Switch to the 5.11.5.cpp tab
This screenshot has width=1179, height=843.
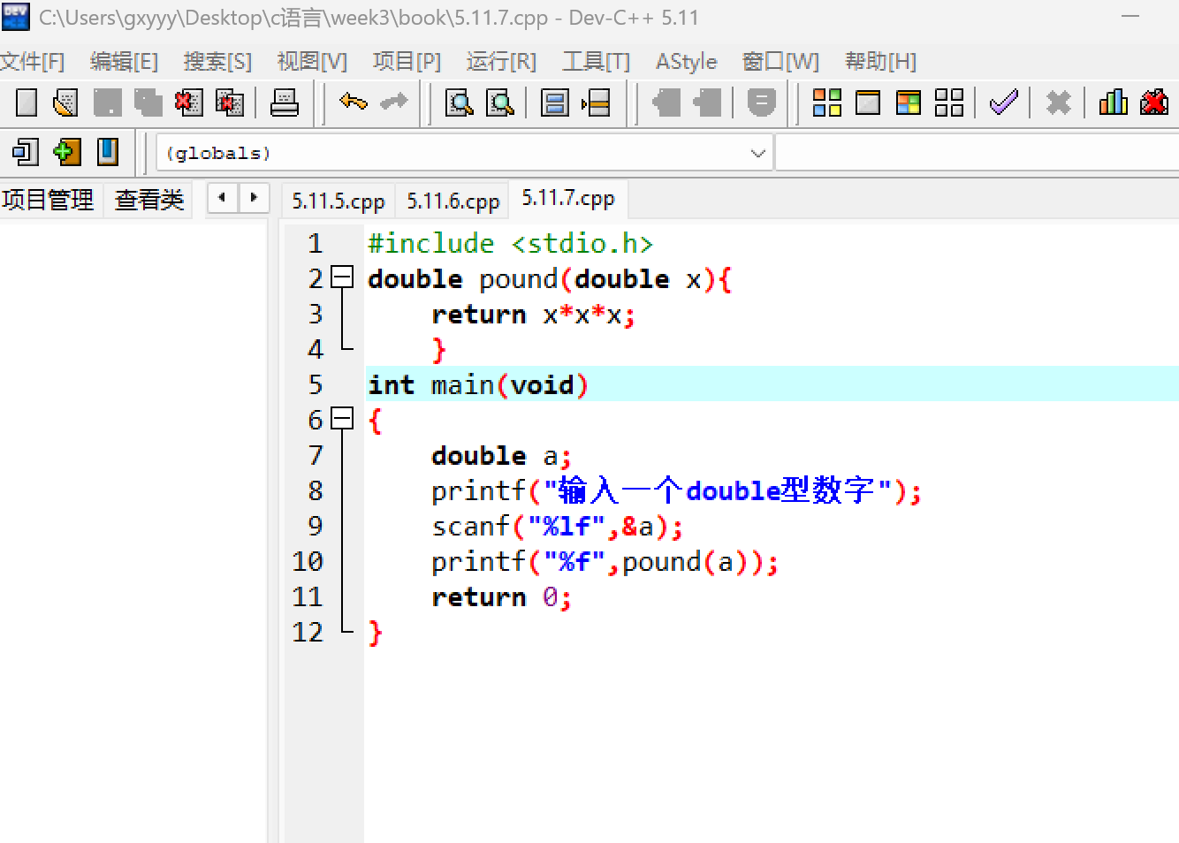click(338, 201)
